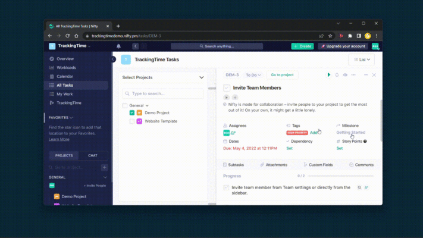Click the due date May 4, 2022
This screenshot has height=238, width=423.
(250, 148)
